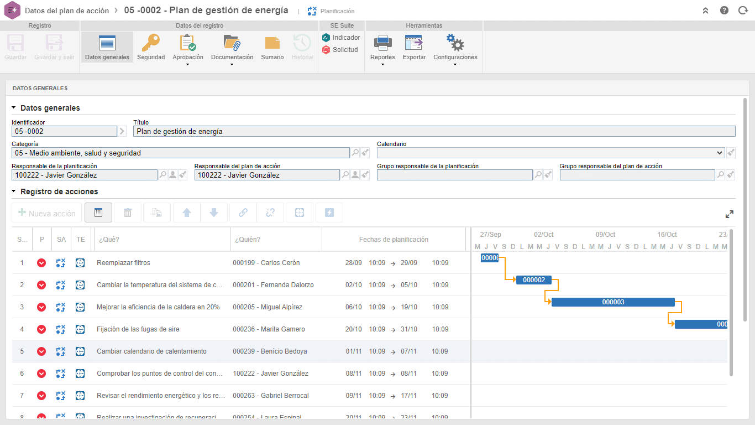Open the Indicador option in SE Suite
The width and height of the screenshot is (755, 425).
click(341, 38)
